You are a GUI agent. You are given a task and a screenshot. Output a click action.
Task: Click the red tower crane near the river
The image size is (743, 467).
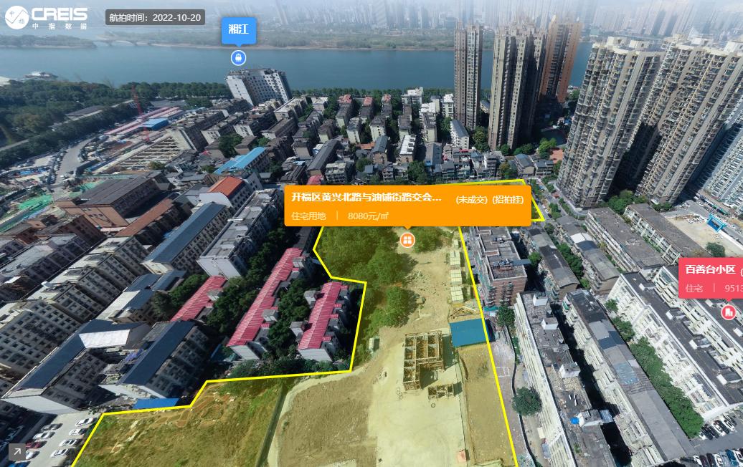pyautogui.click(x=138, y=107)
